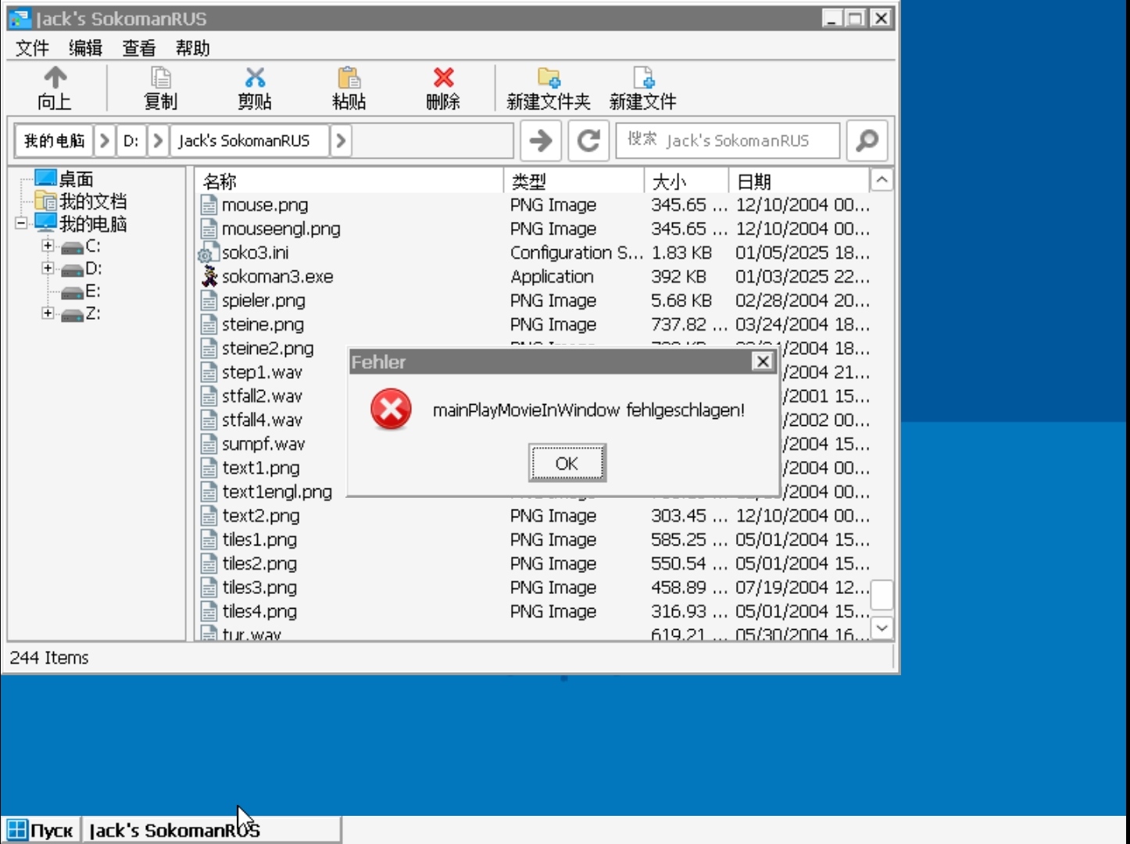Viewport: 1130px width, 844px height.
Task: Click the D: breadcrumb button
Action: click(131, 141)
